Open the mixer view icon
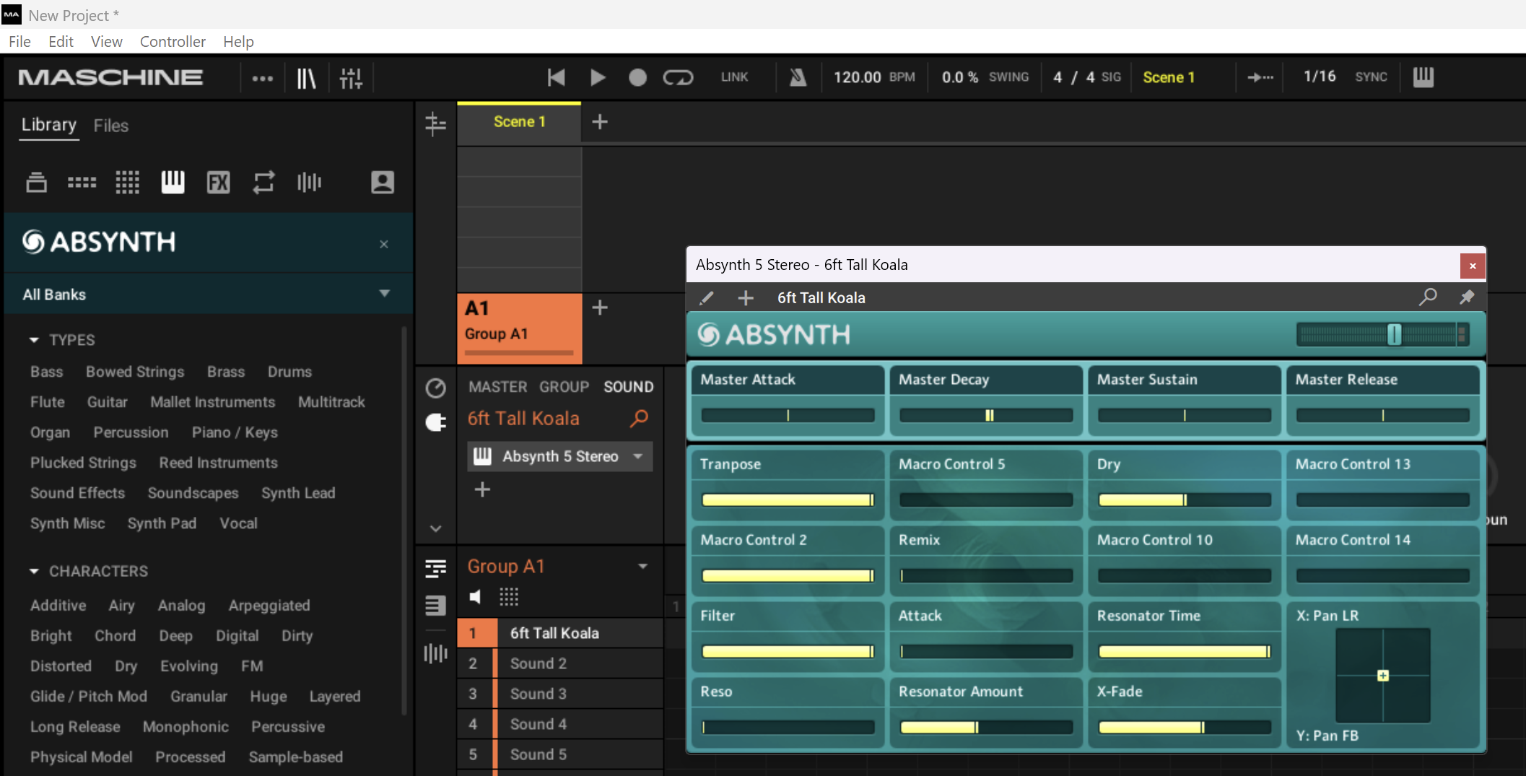The height and width of the screenshot is (776, 1526). pyautogui.click(x=352, y=77)
